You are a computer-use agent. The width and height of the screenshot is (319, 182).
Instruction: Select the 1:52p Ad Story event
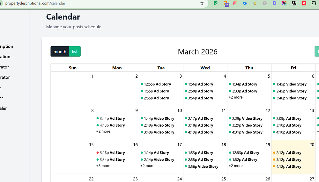[x=243, y=159]
